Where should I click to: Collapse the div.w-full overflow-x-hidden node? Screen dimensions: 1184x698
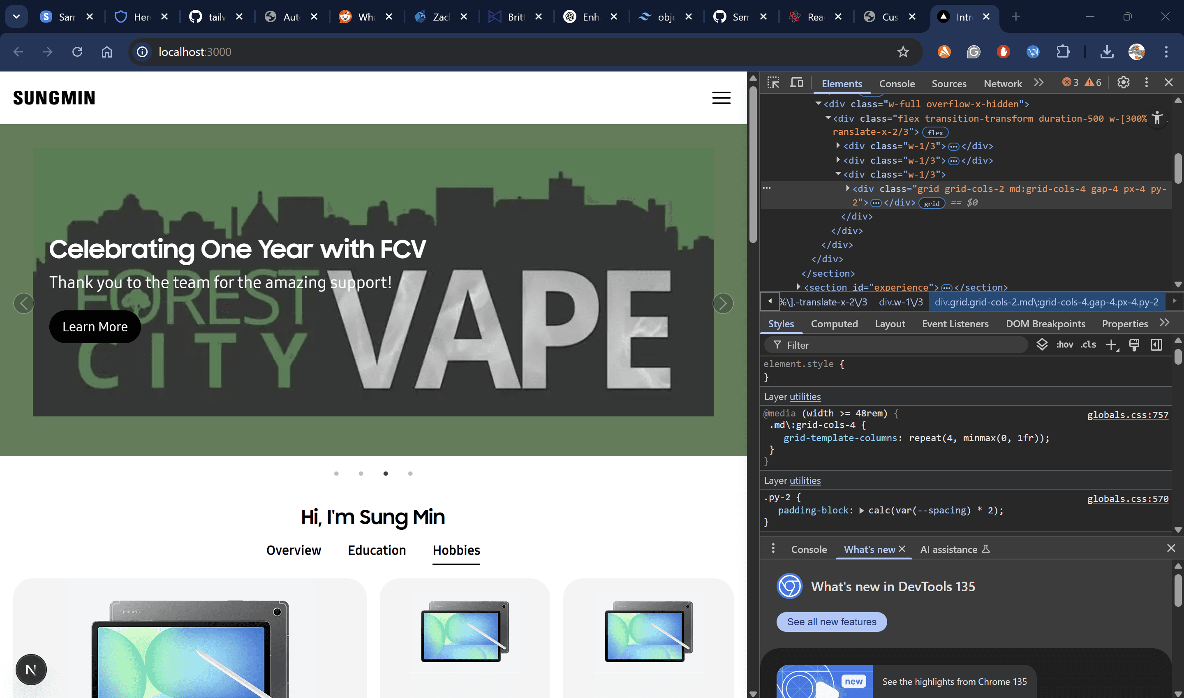pyautogui.click(x=818, y=104)
